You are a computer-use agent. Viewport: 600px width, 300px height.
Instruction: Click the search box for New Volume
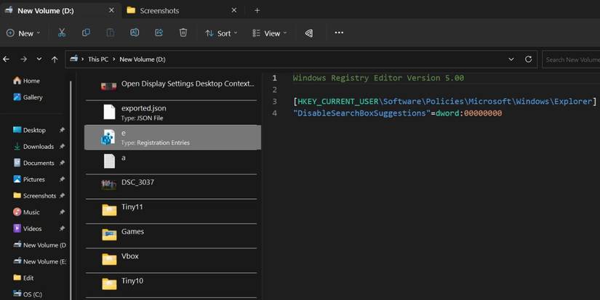coord(571,60)
